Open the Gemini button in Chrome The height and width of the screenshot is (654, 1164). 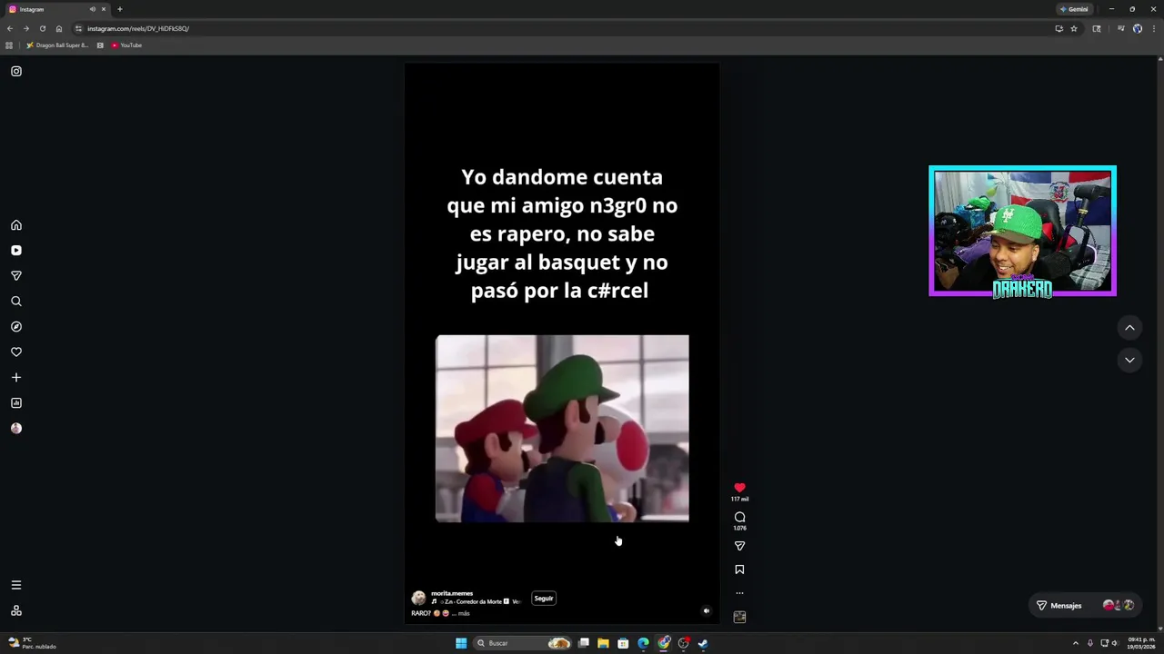[1074, 9]
